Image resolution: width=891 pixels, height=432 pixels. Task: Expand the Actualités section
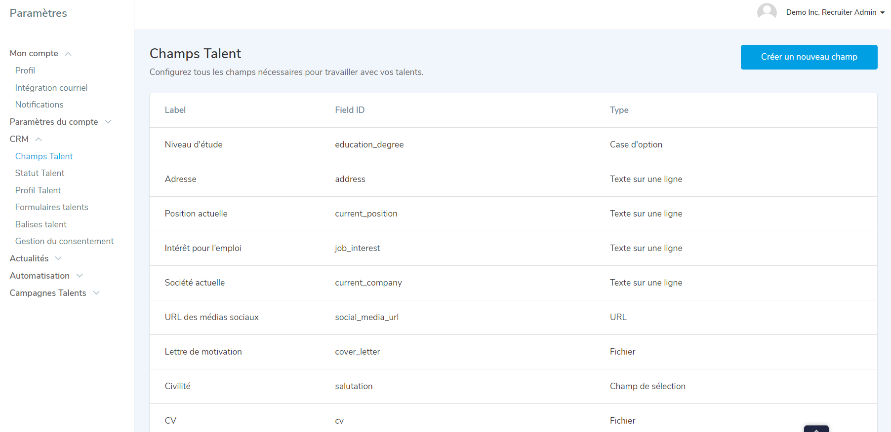point(58,258)
